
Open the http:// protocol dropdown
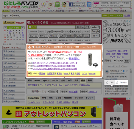coord(7,15)
